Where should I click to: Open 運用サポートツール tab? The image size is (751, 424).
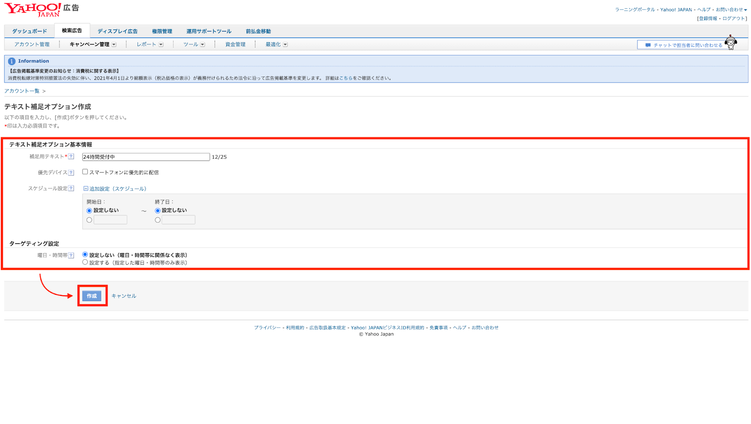click(209, 31)
